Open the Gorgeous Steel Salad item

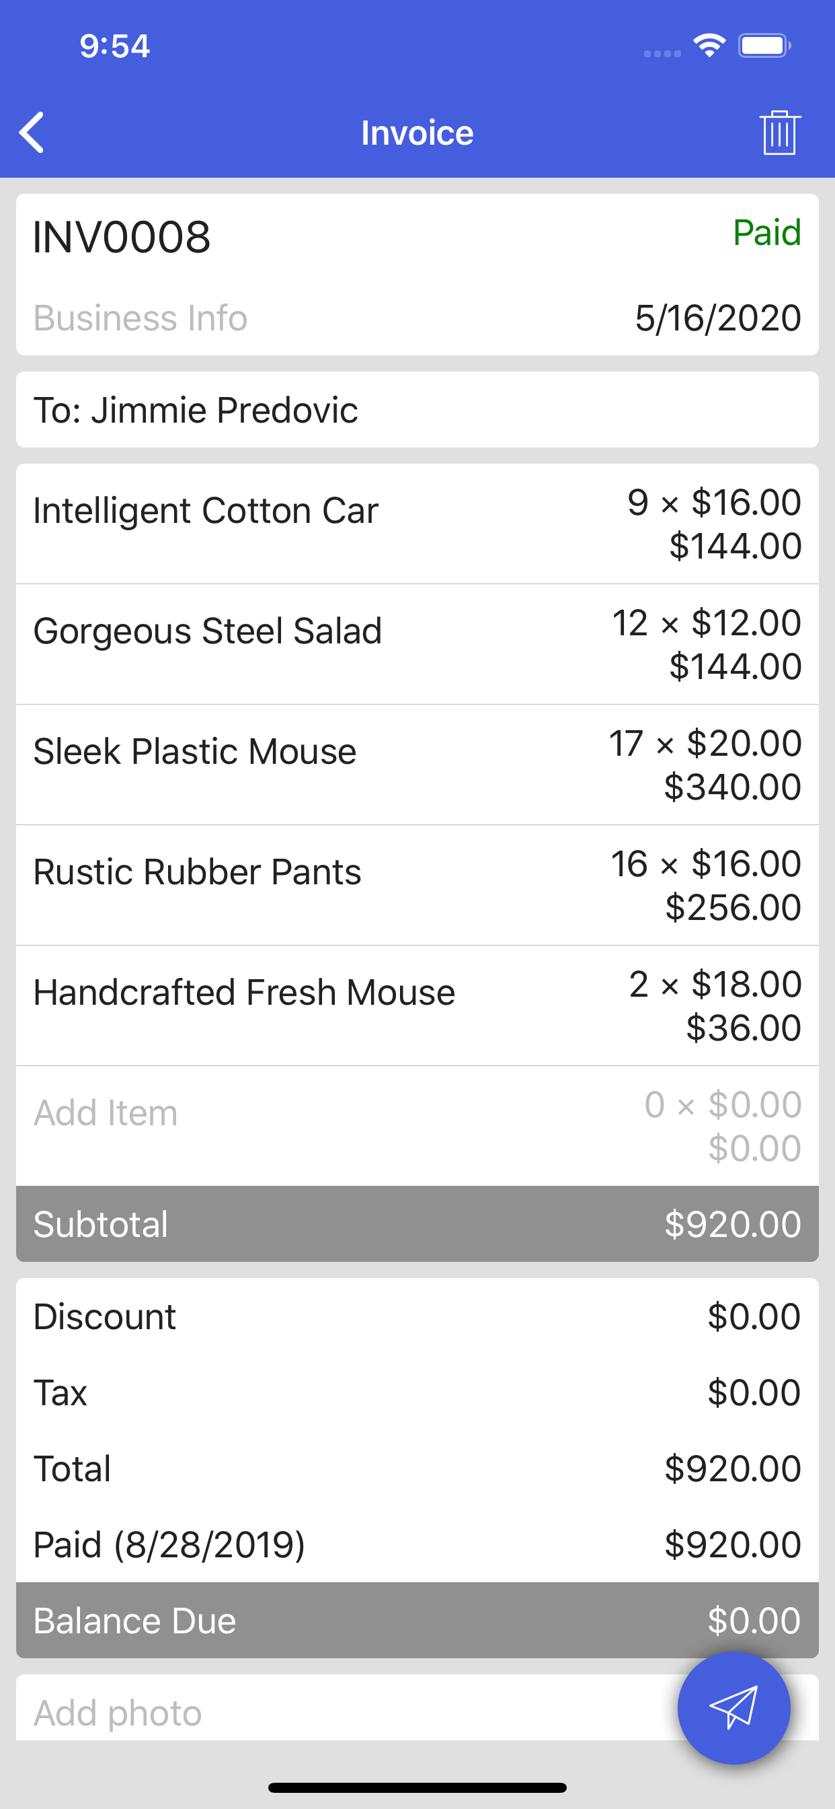coord(417,644)
